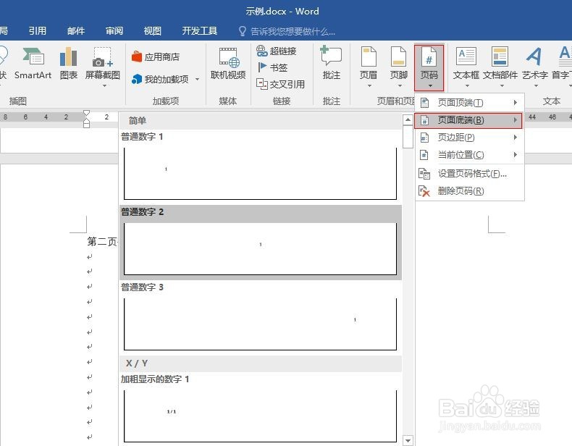Open the app store (应用商店)
572x446 pixels.
pos(156,57)
